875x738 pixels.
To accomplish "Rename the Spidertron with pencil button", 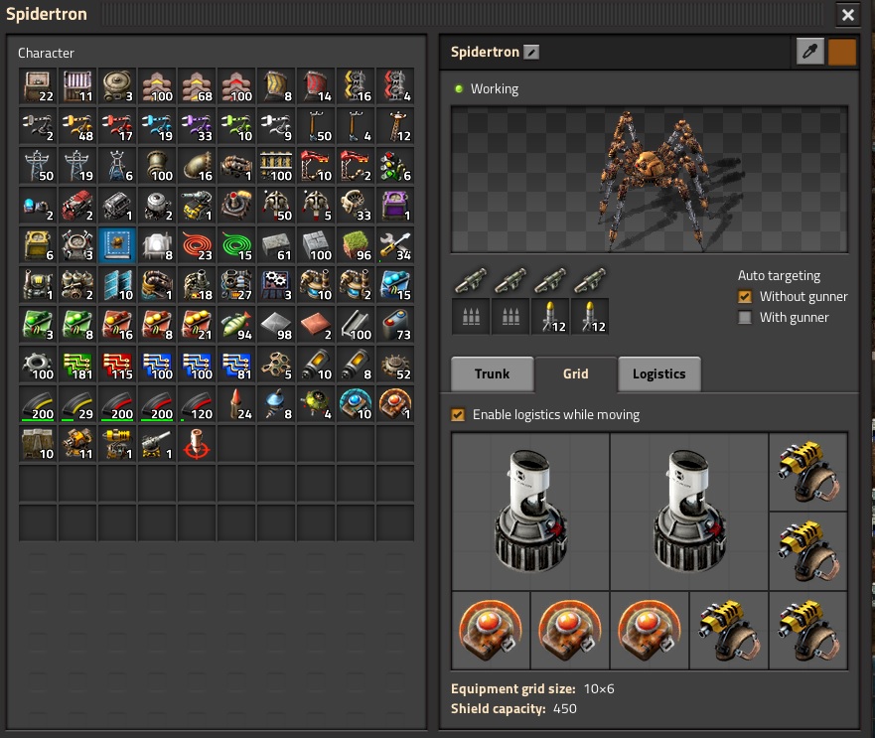I will click(531, 53).
